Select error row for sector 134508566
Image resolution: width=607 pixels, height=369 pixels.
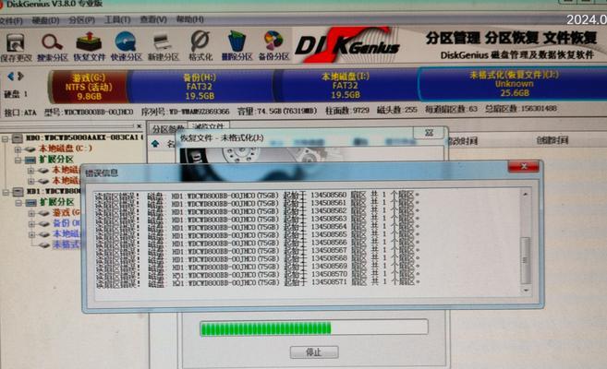pos(257,243)
